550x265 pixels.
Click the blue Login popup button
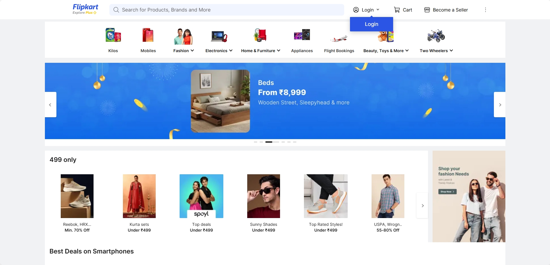pyautogui.click(x=372, y=24)
